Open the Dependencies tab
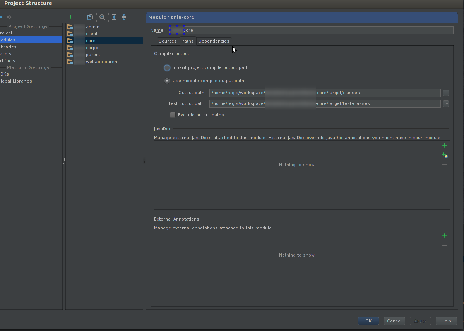The image size is (464, 331). 214,41
